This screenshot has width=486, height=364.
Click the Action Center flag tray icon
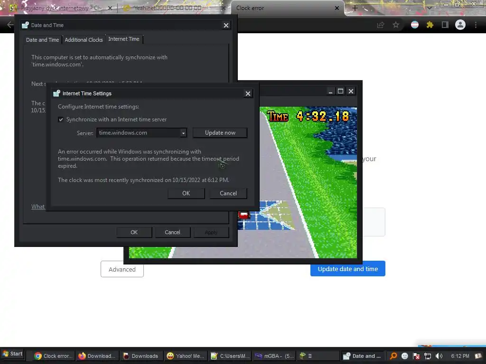coord(416,356)
